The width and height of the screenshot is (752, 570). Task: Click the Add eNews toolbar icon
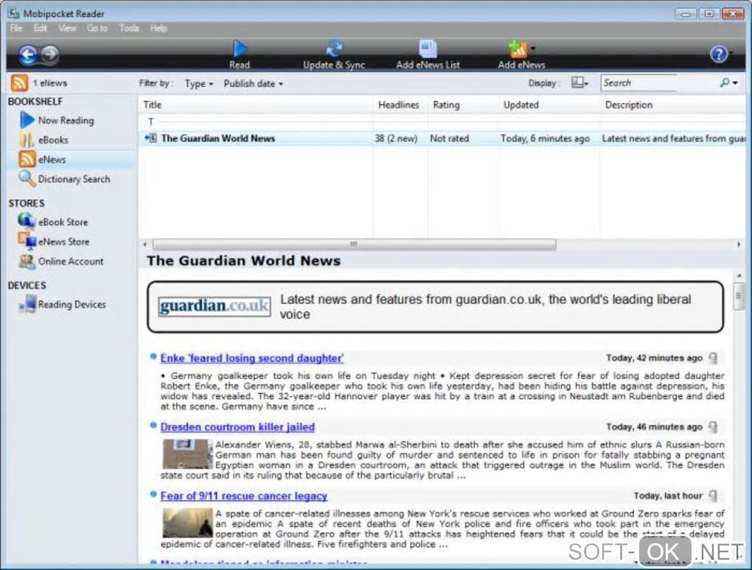[x=518, y=49]
